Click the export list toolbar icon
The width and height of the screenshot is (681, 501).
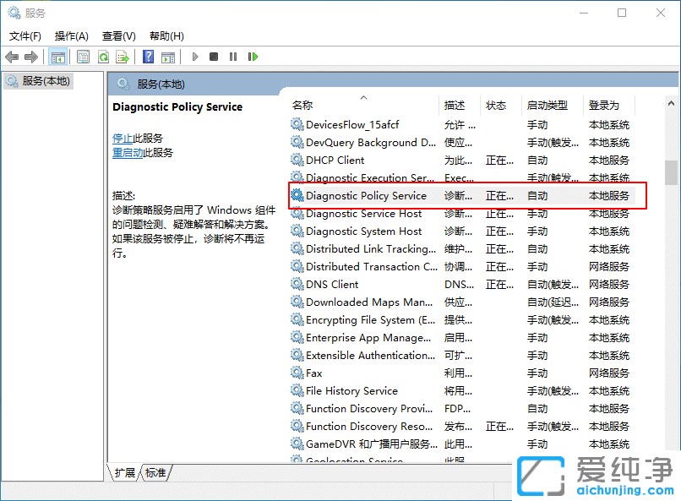click(x=123, y=57)
